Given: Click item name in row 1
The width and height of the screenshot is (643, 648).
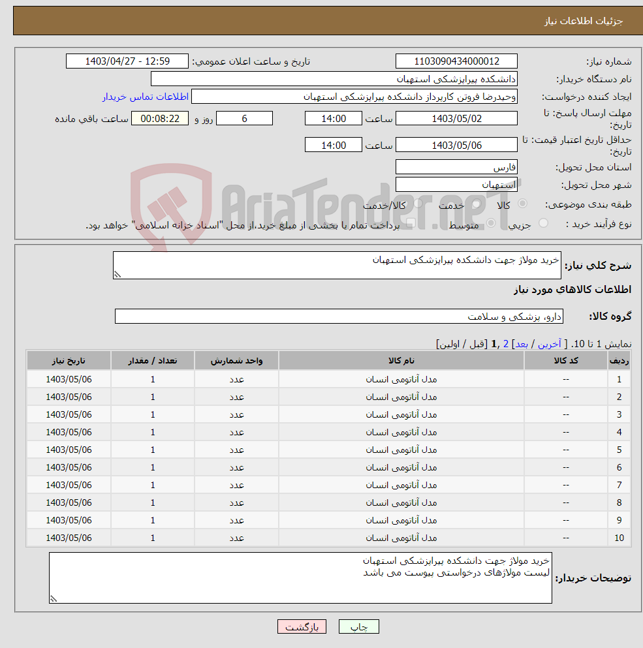Looking at the screenshot, I should 401,379.
